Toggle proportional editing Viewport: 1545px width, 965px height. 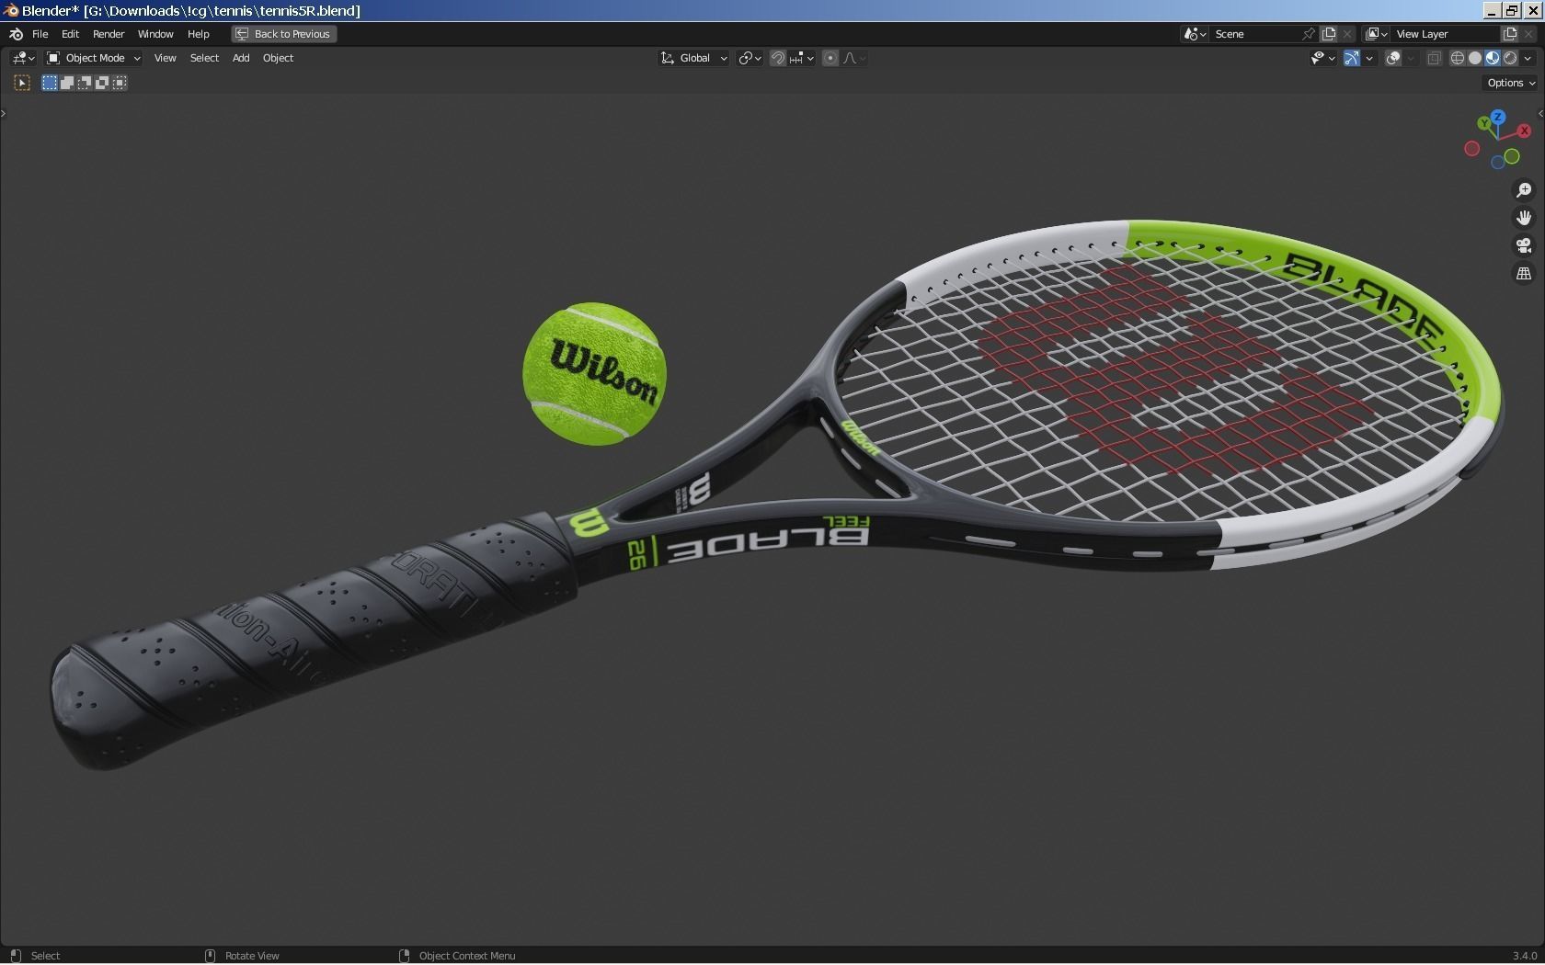(830, 58)
